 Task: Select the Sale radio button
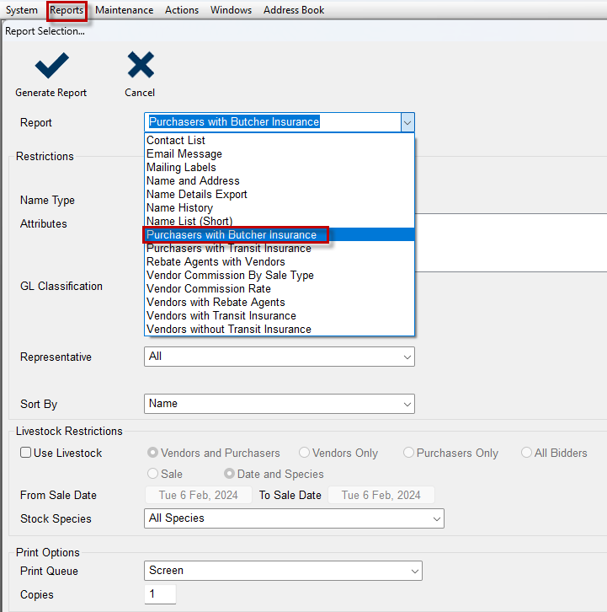tap(153, 474)
